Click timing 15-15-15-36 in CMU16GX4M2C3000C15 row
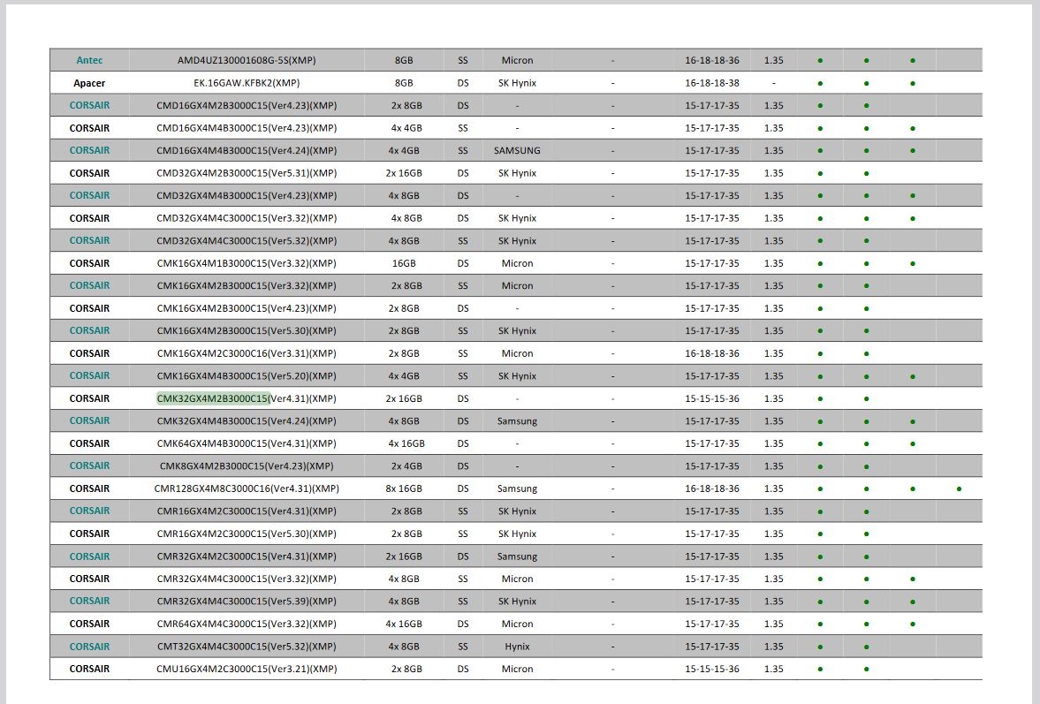The height and width of the screenshot is (704, 1040). (712, 669)
